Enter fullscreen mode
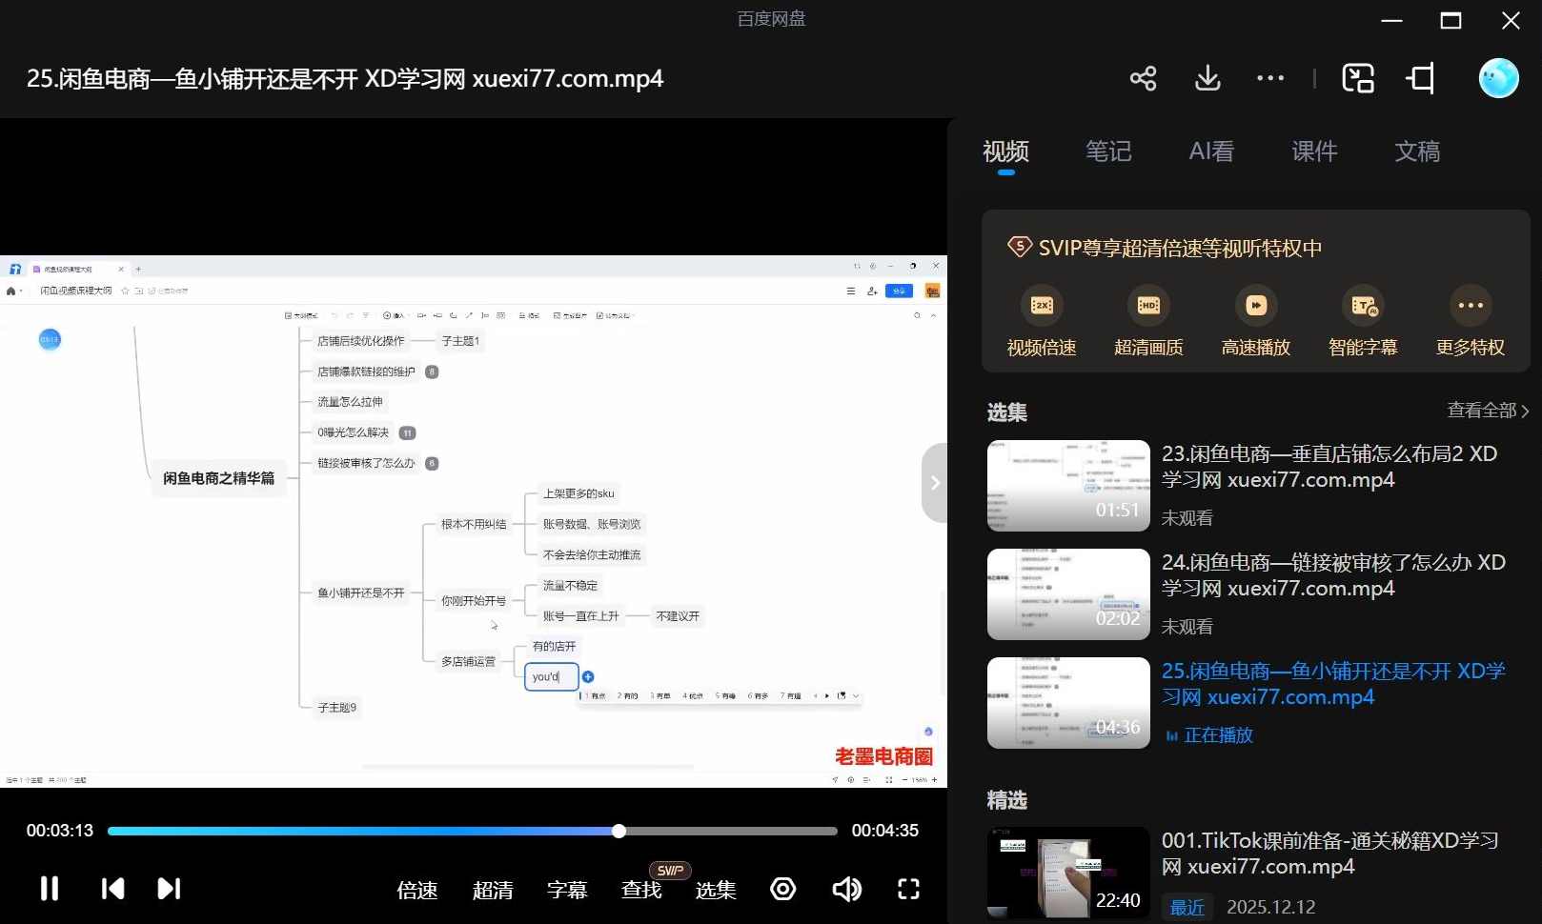 (x=908, y=889)
